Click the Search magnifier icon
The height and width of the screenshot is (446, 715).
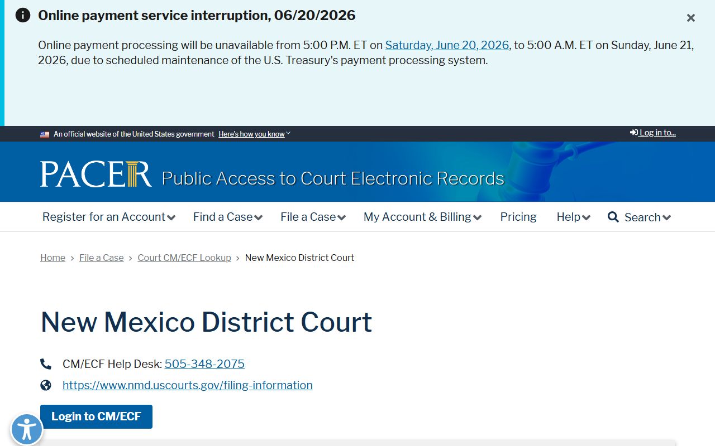tap(613, 217)
